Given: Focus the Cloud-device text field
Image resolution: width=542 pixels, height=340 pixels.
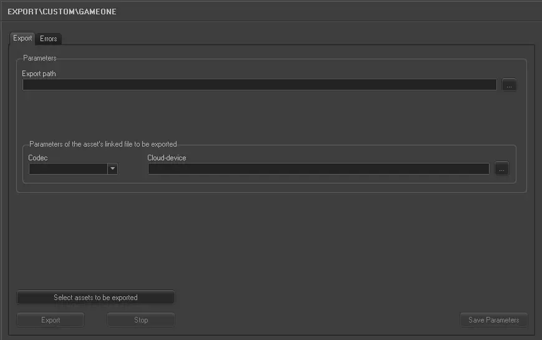Looking at the screenshot, I should coord(318,168).
